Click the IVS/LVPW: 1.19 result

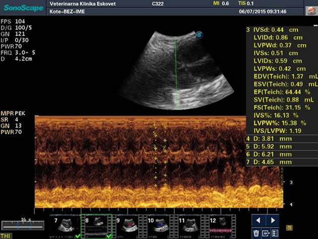[x=278, y=131]
